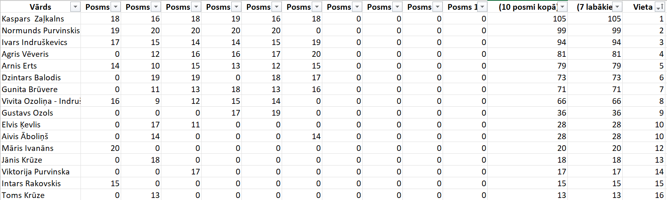The height and width of the screenshot is (200, 667).
Task: Click the Gustavs Ozols name cell
Action: pyautogui.click(x=40, y=113)
